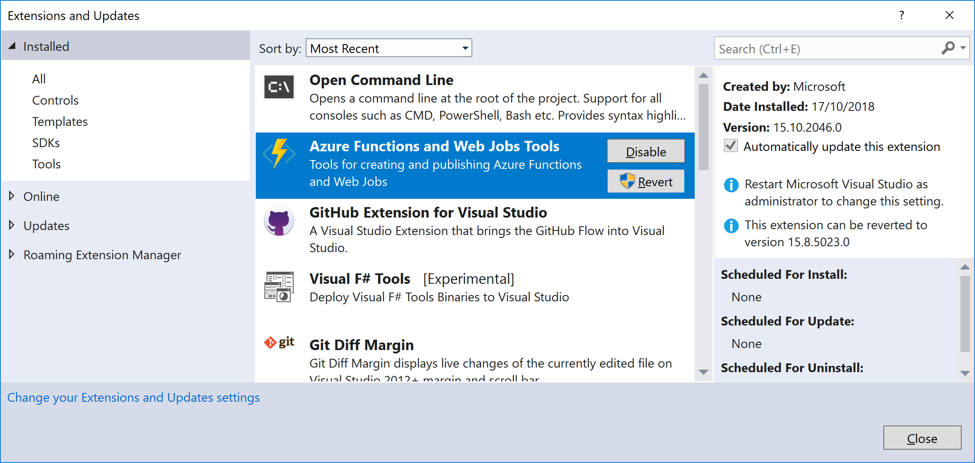Click the Open Command Line extension icon

pyautogui.click(x=279, y=87)
